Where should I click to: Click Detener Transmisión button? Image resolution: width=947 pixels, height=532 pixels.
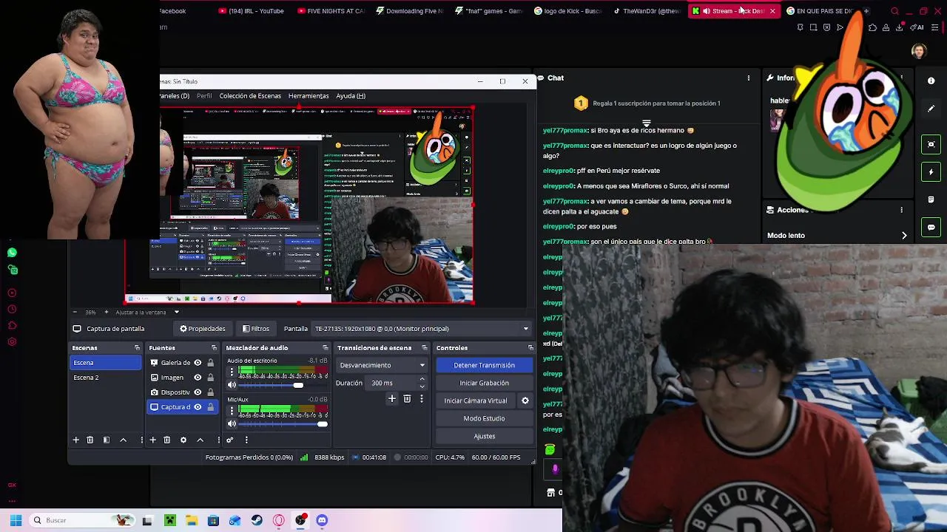(484, 365)
